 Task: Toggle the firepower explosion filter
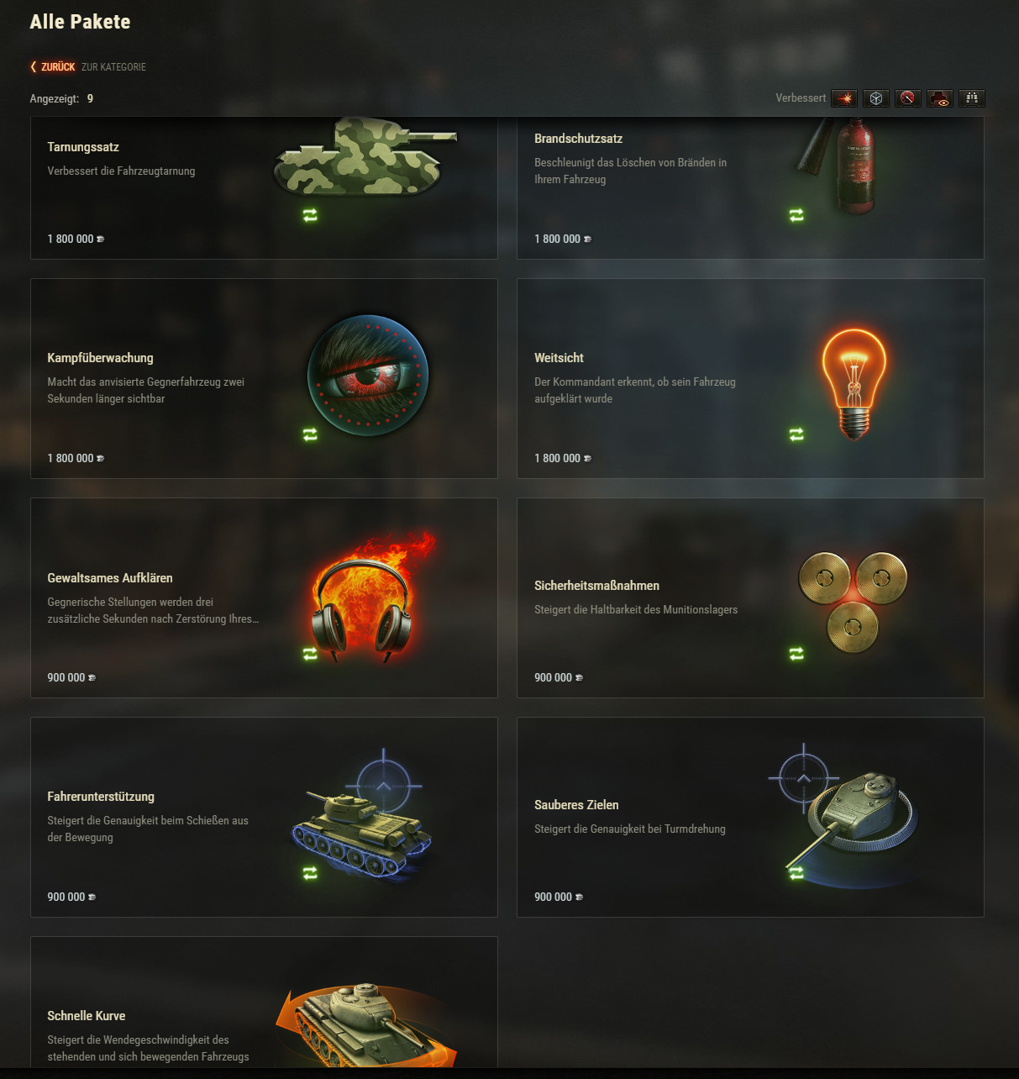tap(844, 98)
